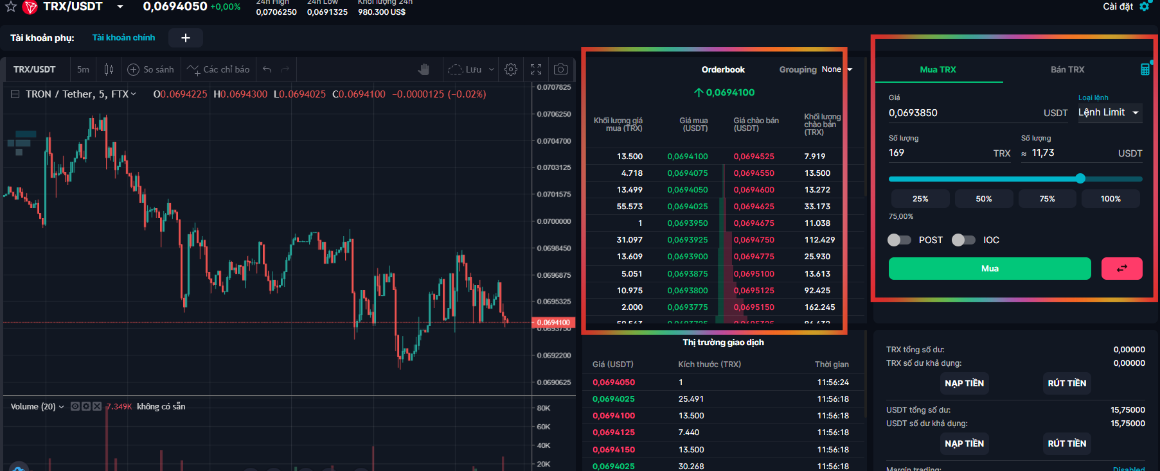Click the red swap arrows button
1160x471 pixels.
[x=1121, y=268]
